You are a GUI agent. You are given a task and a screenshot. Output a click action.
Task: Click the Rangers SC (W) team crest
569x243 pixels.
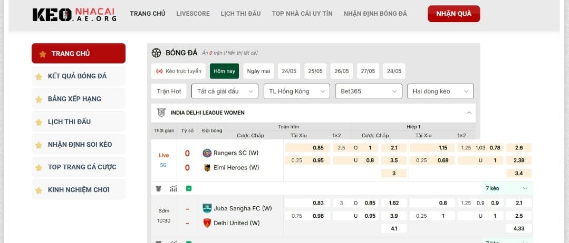click(x=207, y=153)
